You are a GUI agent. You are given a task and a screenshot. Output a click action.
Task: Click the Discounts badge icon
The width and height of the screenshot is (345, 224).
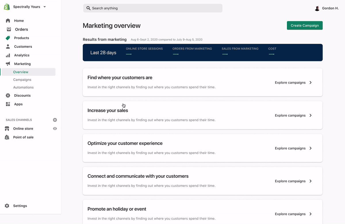pyautogui.click(x=8, y=95)
